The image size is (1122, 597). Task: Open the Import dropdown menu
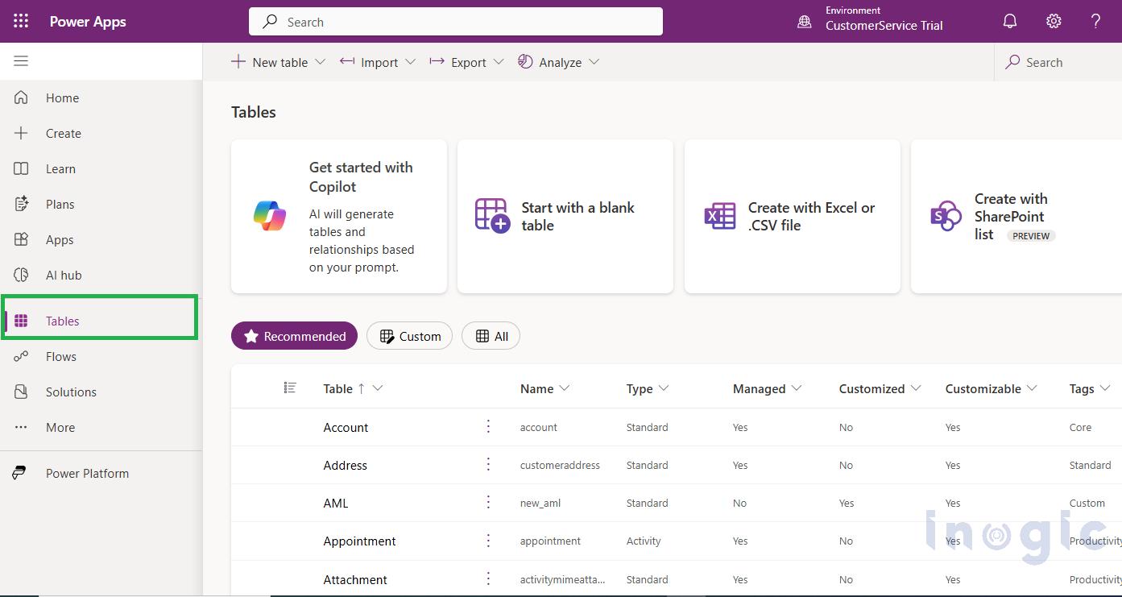tap(411, 62)
